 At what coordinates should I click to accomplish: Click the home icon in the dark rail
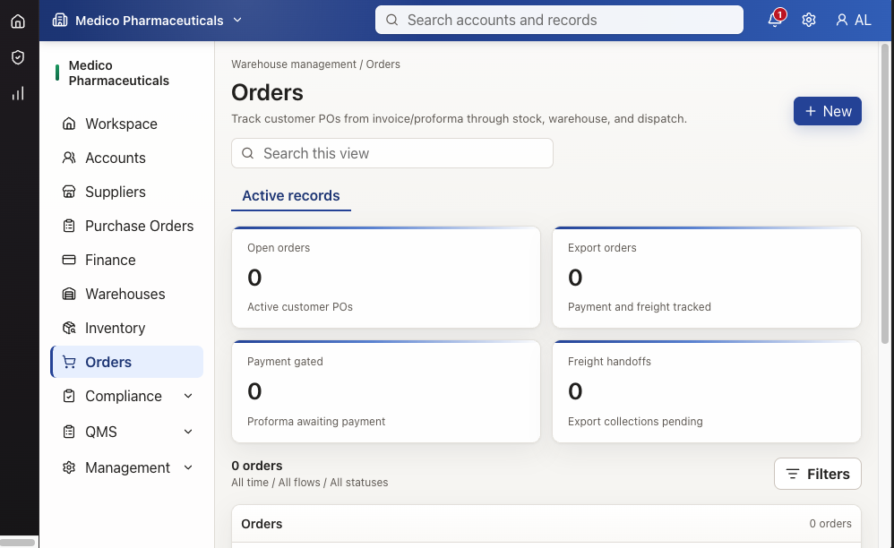click(18, 21)
